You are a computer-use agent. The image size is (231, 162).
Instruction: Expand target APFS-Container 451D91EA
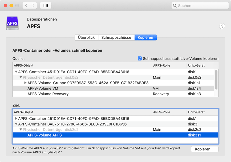pyautogui.click(x=16, y=119)
